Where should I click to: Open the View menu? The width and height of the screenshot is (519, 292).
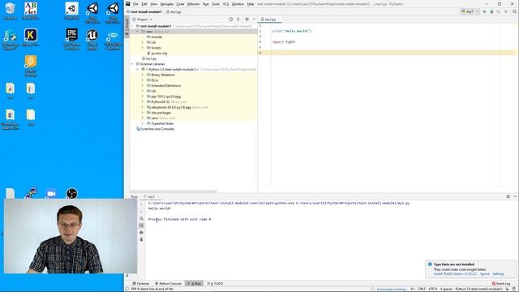pyautogui.click(x=154, y=4)
